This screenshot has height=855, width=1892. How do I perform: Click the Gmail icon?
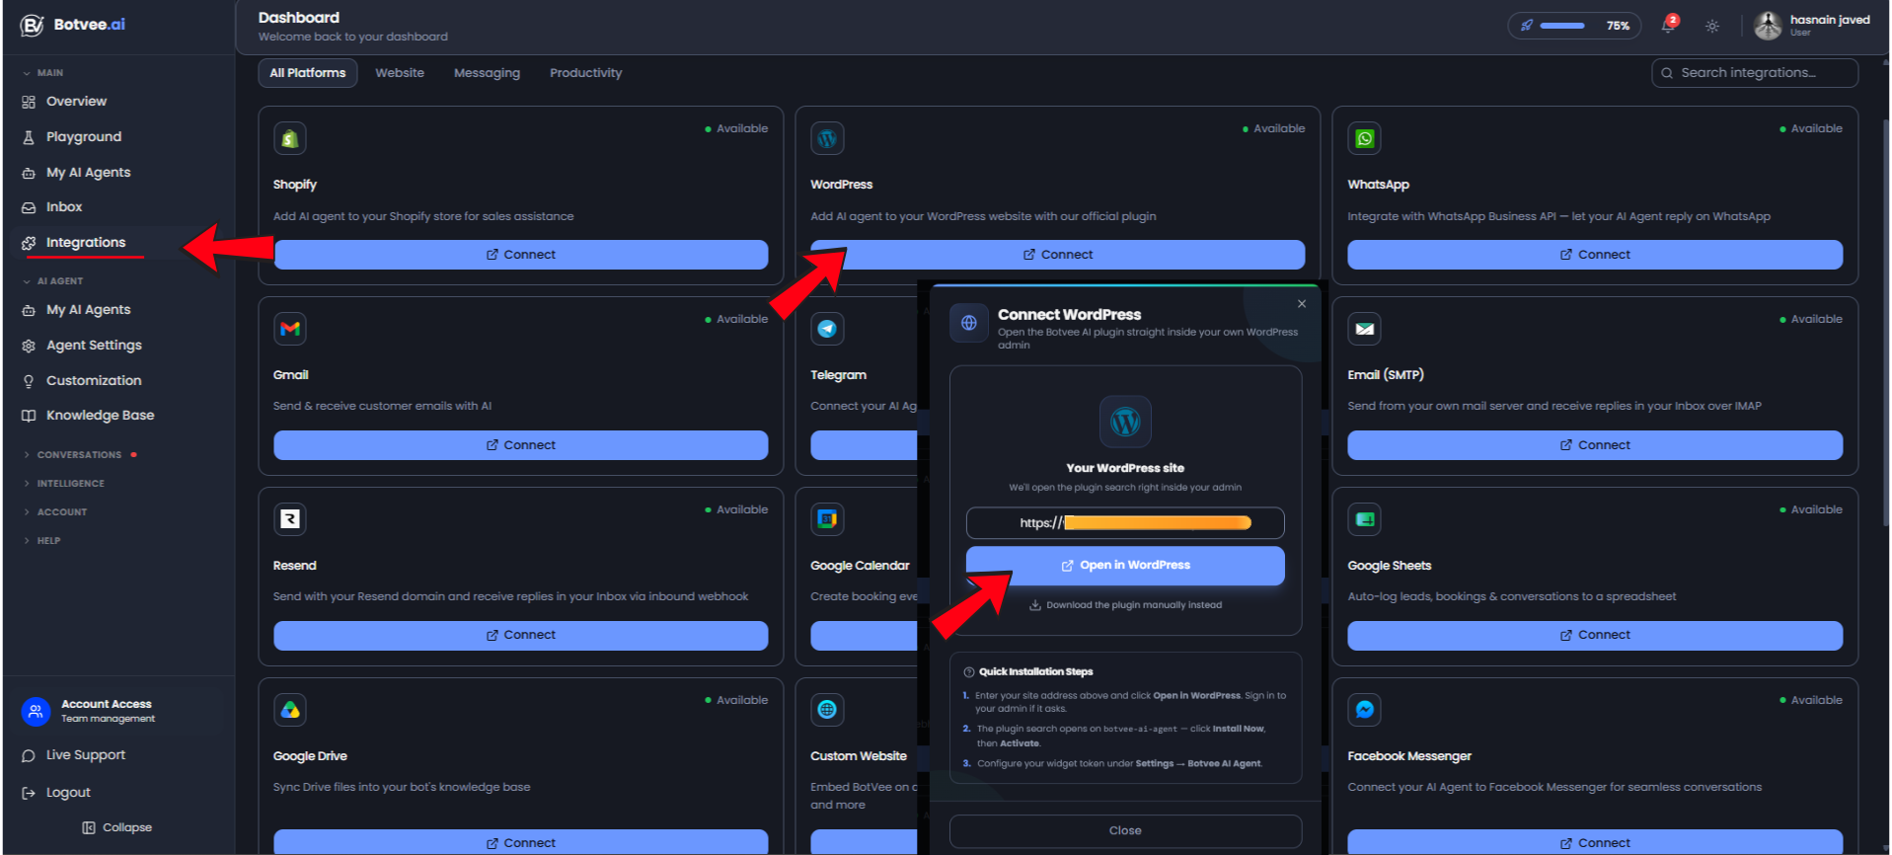(x=290, y=330)
